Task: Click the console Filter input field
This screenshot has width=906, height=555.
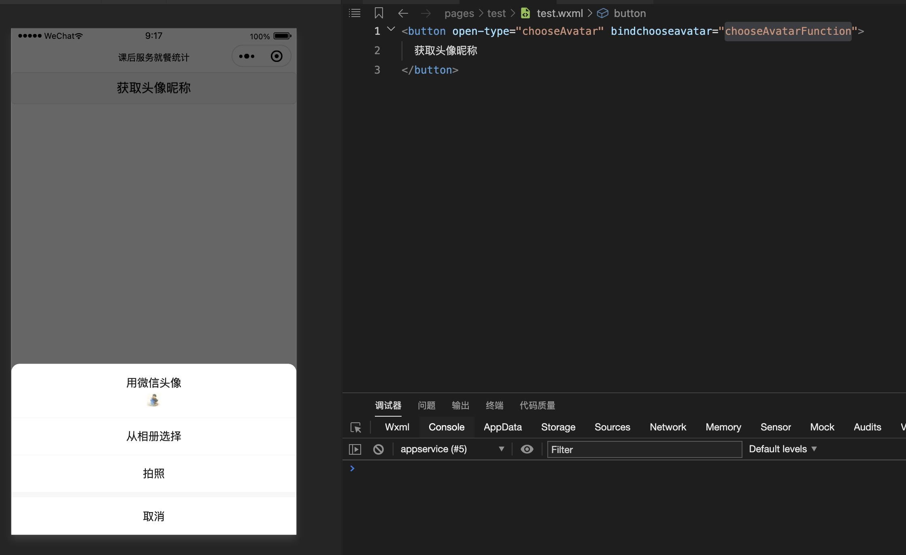Action: pyautogui.click(x=644, y=449)
